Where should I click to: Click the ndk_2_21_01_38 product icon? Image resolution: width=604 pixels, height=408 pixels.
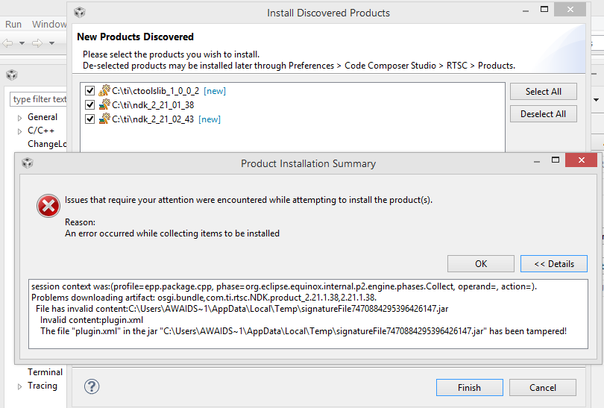click(104, 105)
